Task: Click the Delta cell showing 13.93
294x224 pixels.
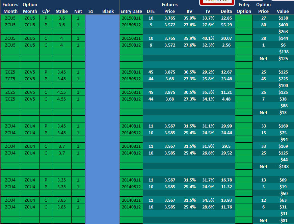Action: (226, 200)
